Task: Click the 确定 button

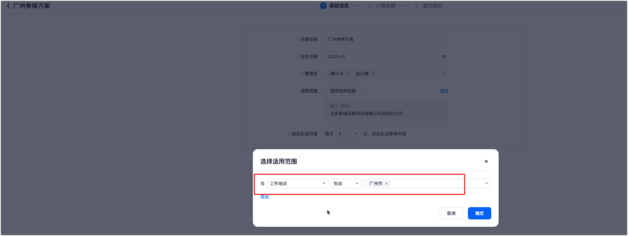Action: click(479, 213)
